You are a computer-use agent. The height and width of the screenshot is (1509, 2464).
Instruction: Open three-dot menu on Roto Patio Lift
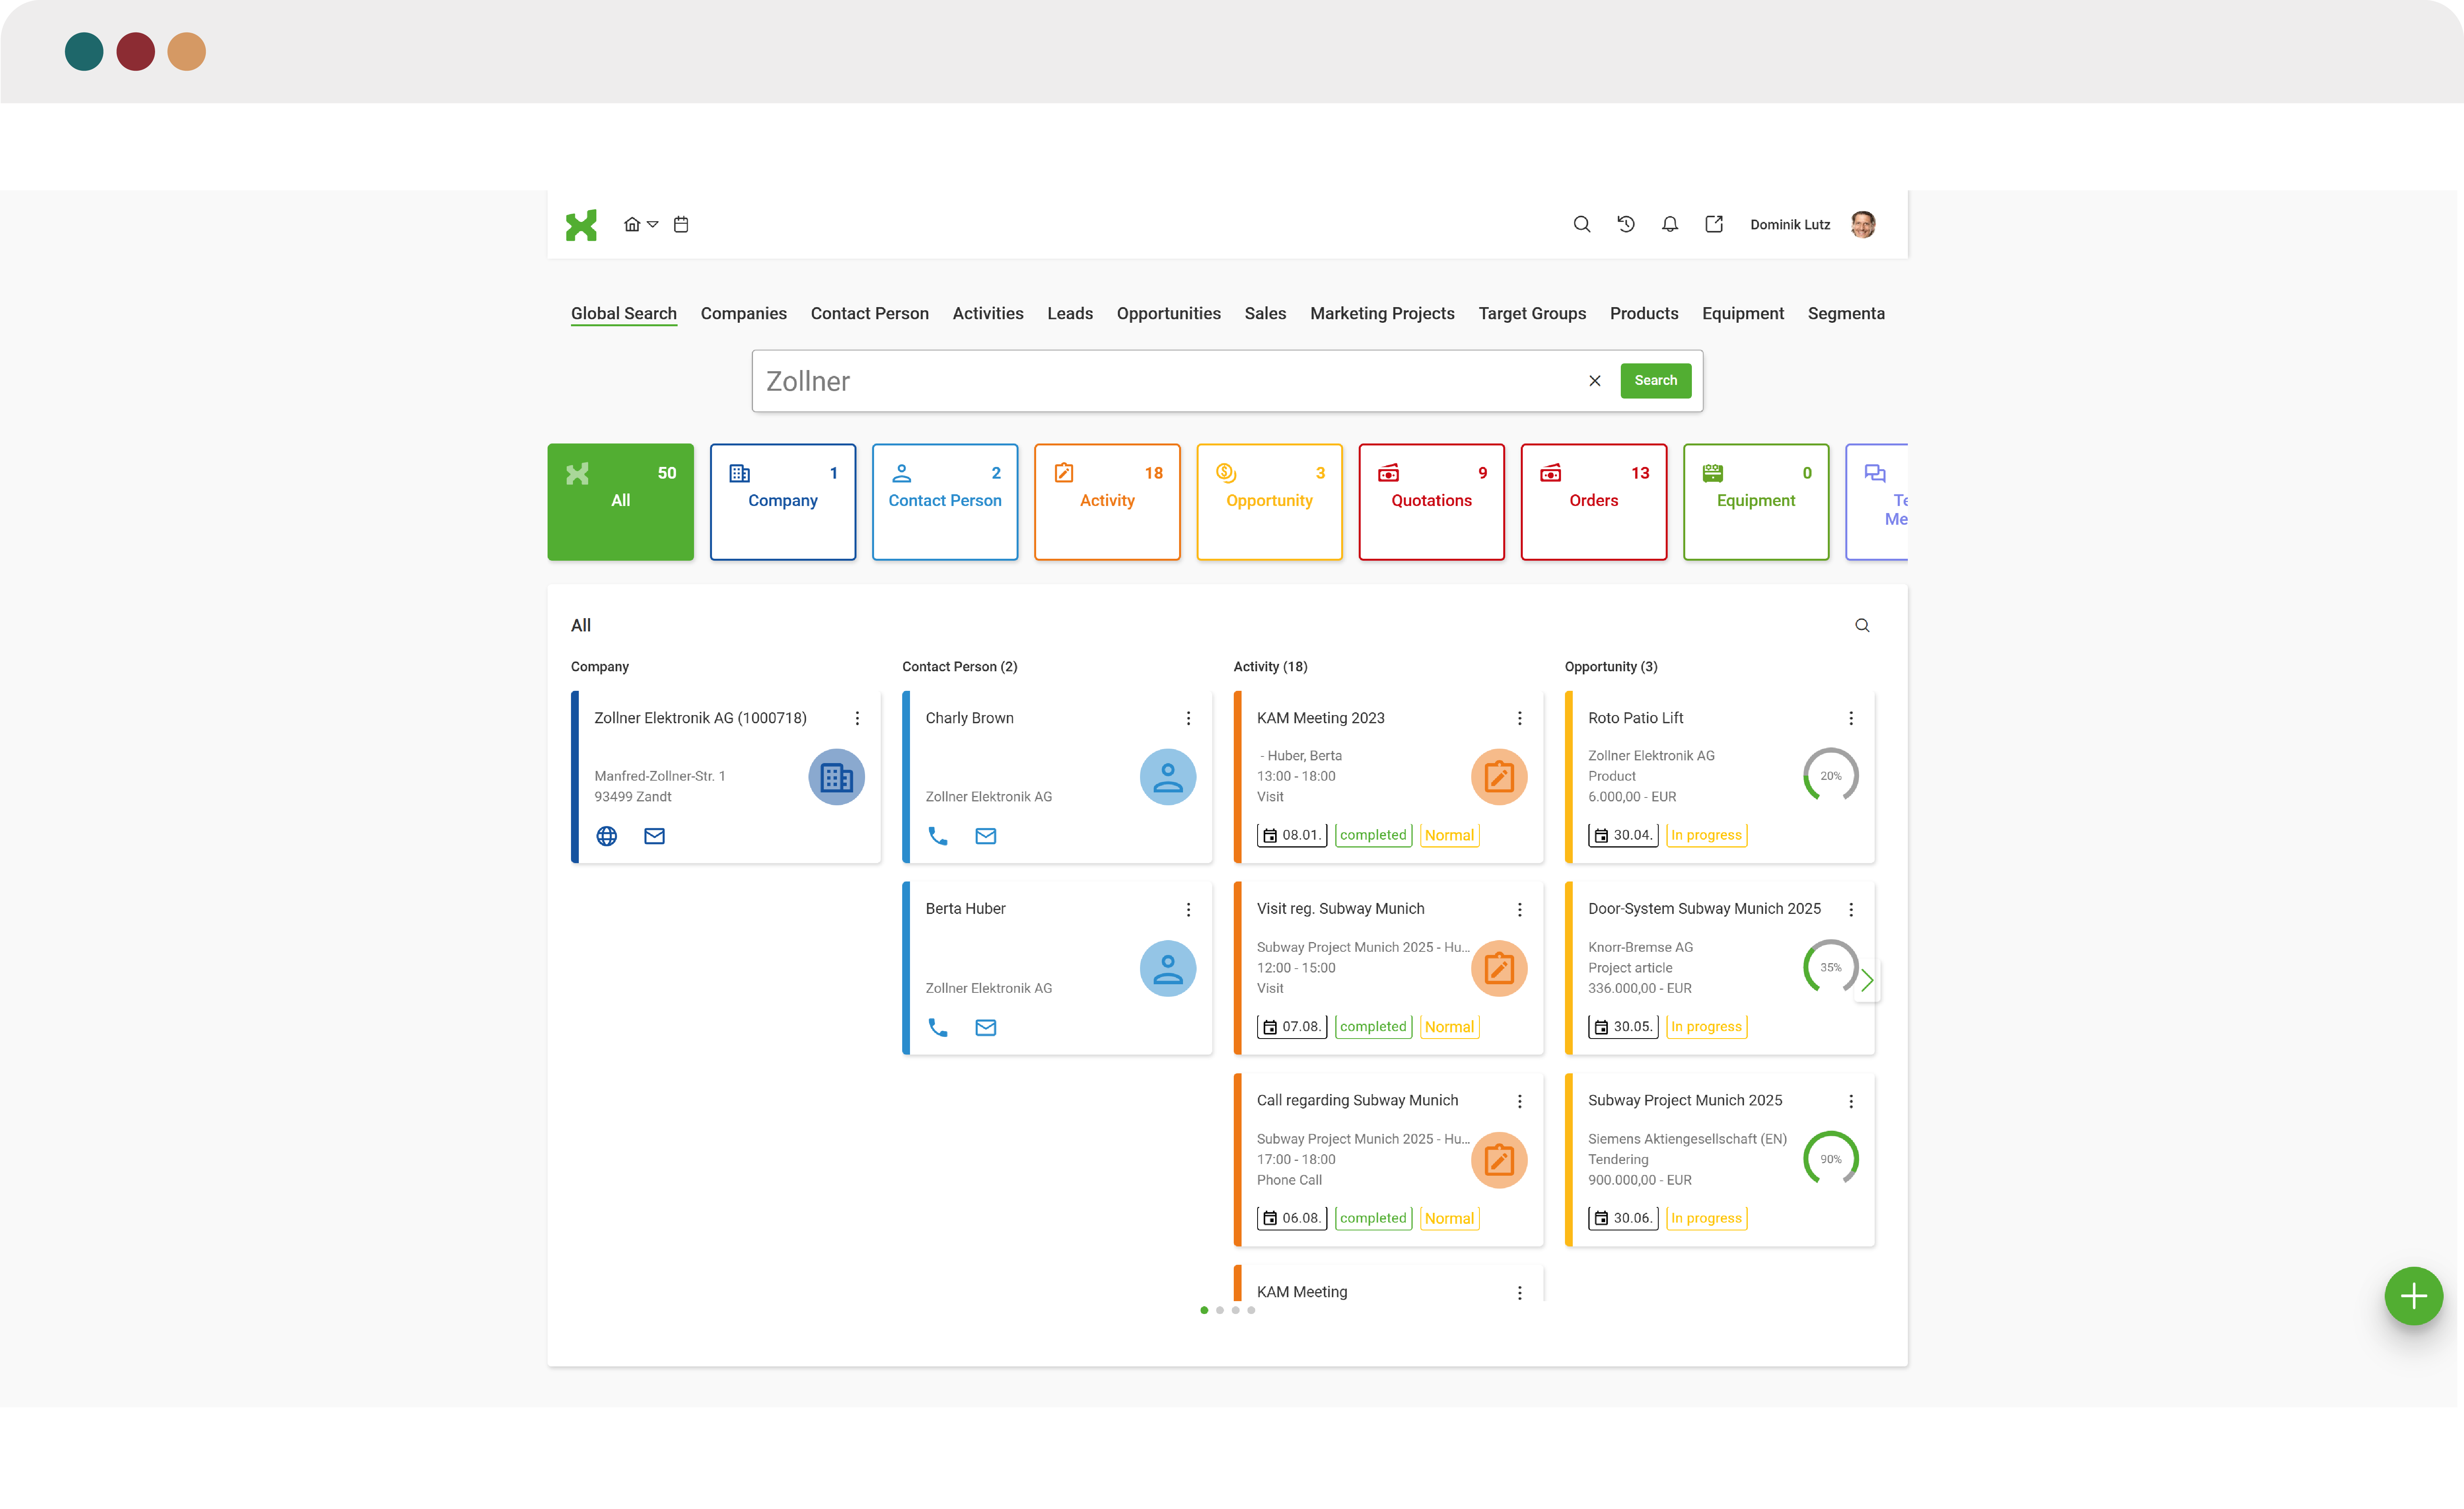pos(1850,719)
